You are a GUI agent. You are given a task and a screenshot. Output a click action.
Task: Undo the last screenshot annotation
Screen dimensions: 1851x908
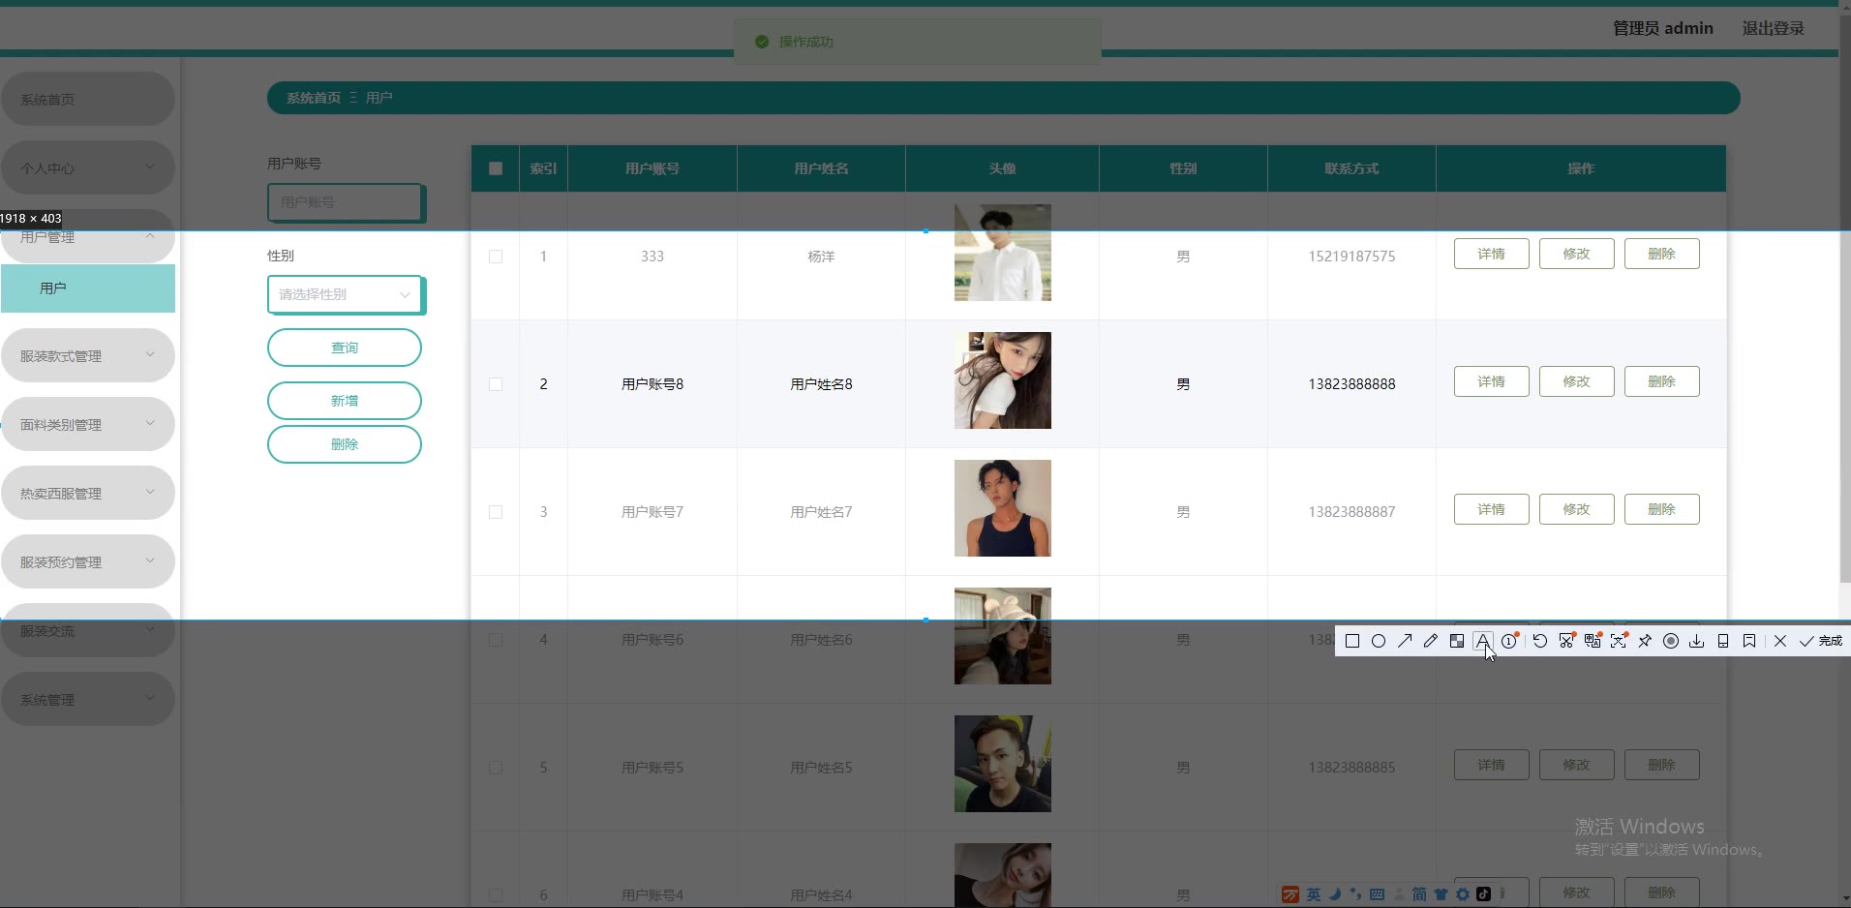coord(1540,641)
